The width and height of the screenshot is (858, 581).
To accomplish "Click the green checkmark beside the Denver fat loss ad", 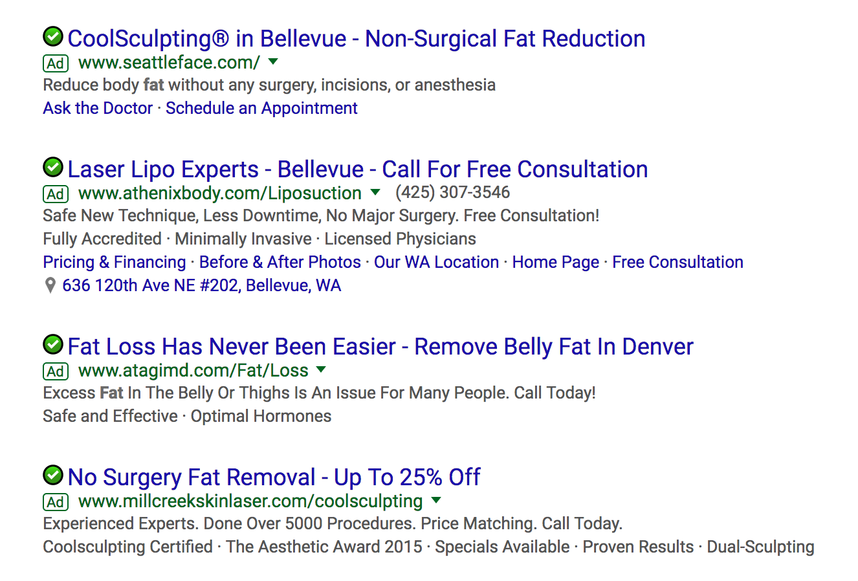I will pos(52,345).
